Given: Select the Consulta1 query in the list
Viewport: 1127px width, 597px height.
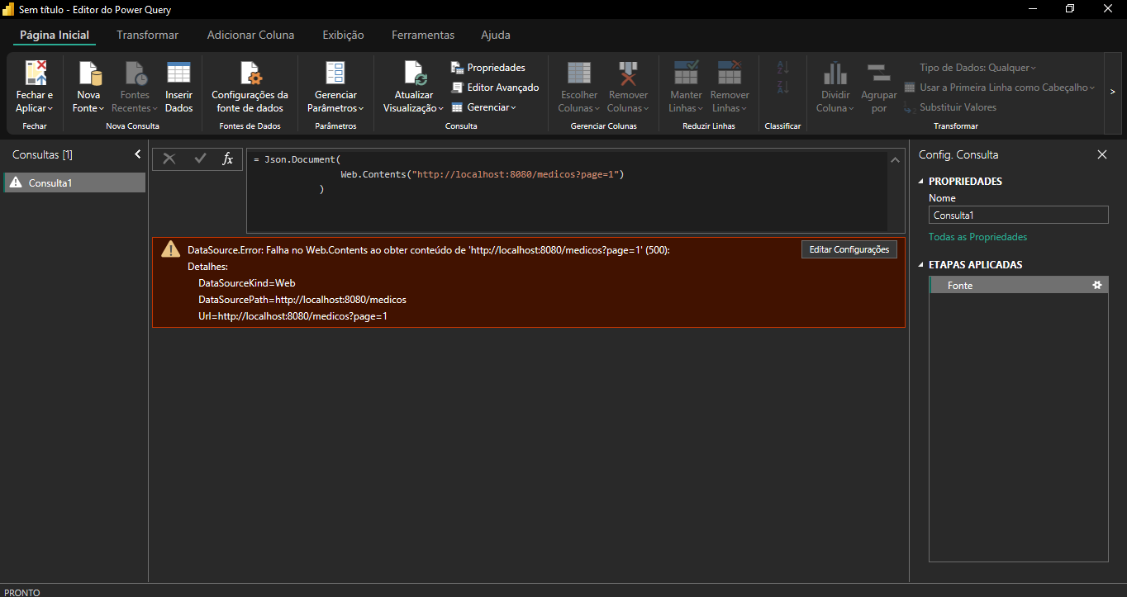Looking at the screenshot, I should 74,183.
